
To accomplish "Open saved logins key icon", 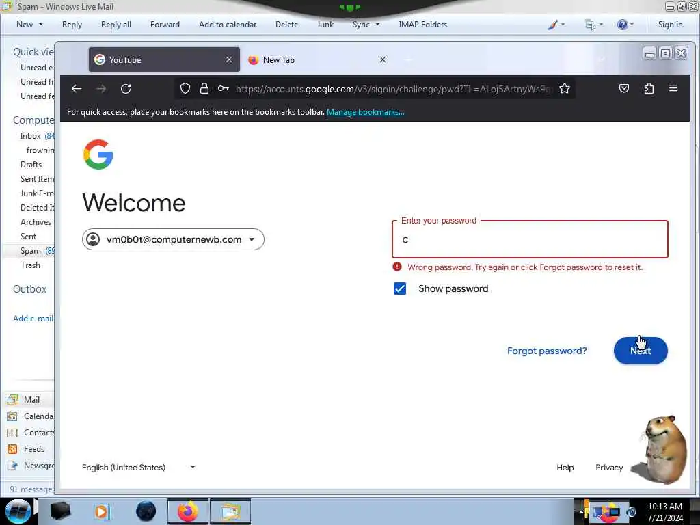I will click(x=224, y=89).
